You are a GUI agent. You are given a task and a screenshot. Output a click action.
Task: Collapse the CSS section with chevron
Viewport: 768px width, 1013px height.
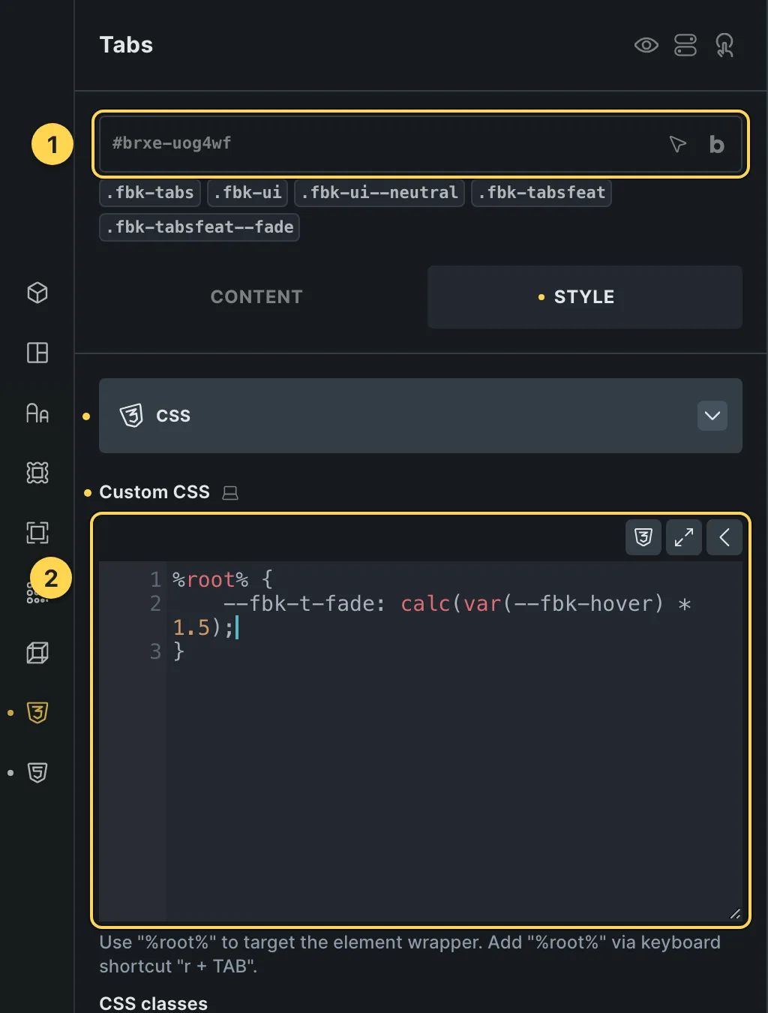(712, 416)
